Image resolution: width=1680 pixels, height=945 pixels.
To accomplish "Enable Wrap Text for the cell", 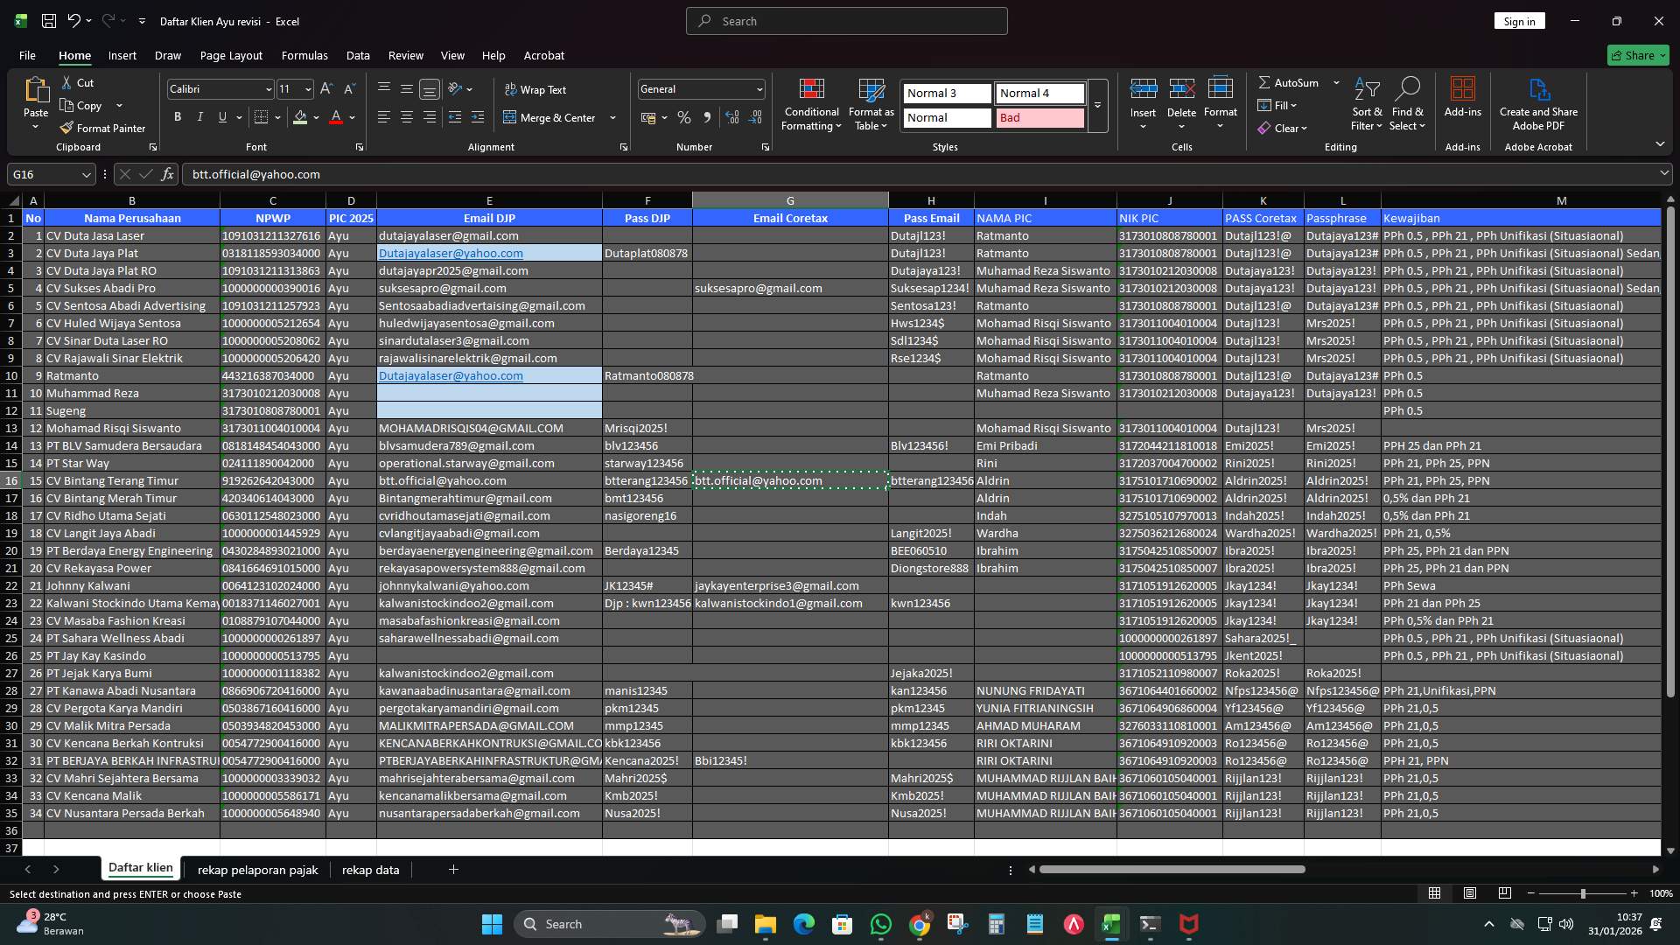I will [535, 89].
